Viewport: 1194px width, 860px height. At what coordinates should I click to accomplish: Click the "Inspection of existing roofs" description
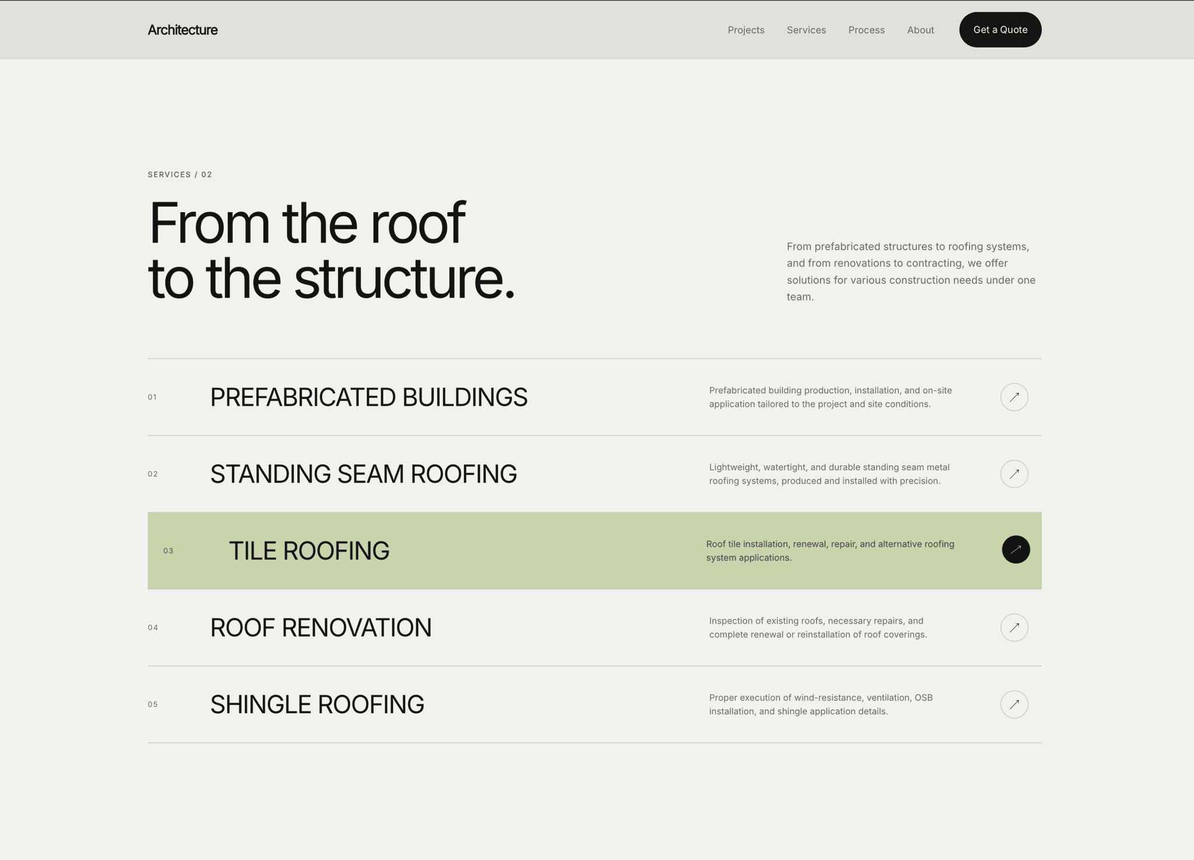(818, 627)
